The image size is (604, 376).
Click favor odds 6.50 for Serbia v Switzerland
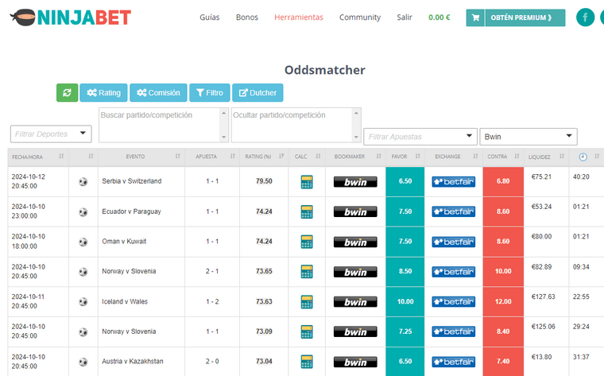pos(405,181)
